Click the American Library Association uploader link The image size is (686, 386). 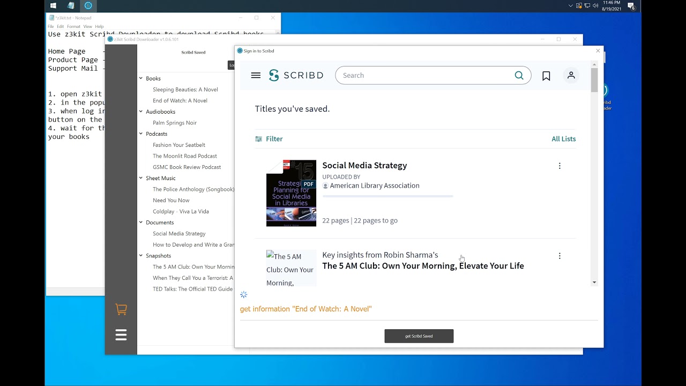point(375,185)
